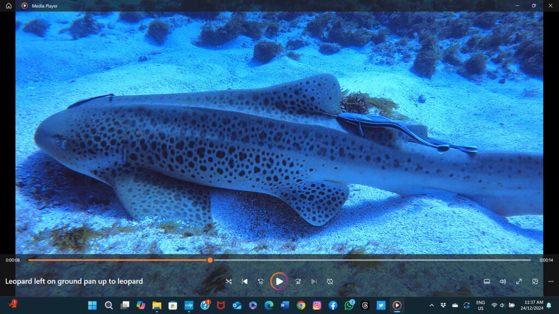Skip forward 30 seconds
559x314 pixels.
click(298, 281)
